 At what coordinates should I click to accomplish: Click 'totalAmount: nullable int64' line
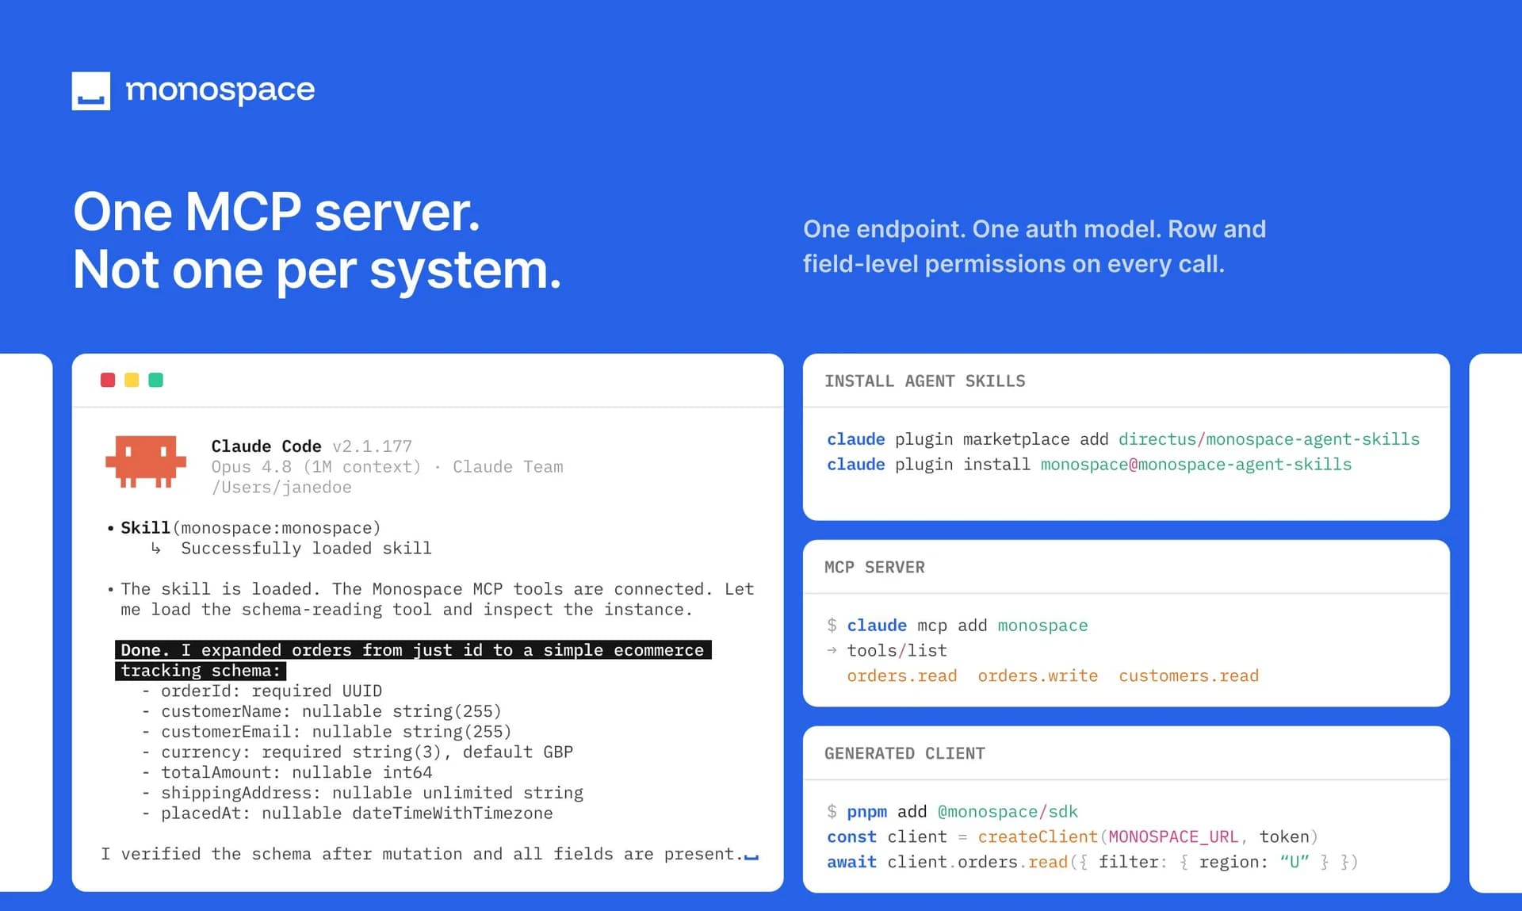pos(296,773)
